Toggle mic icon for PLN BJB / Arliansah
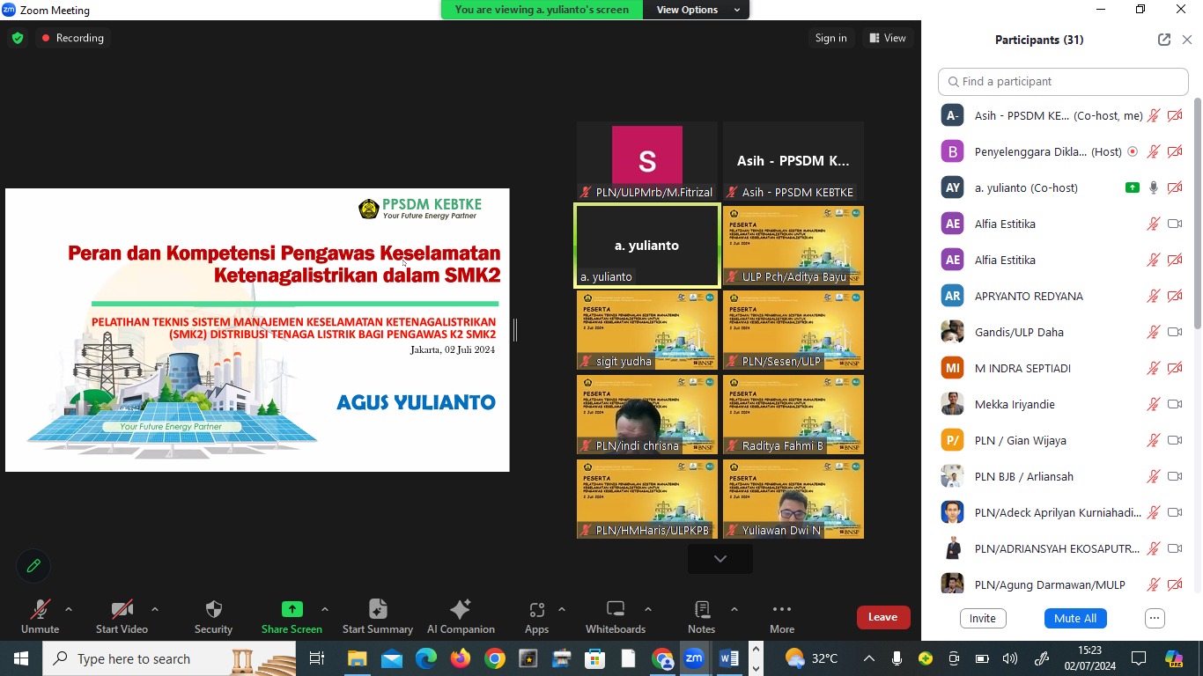This screenshot has width=1203, height=676. 1154,476
